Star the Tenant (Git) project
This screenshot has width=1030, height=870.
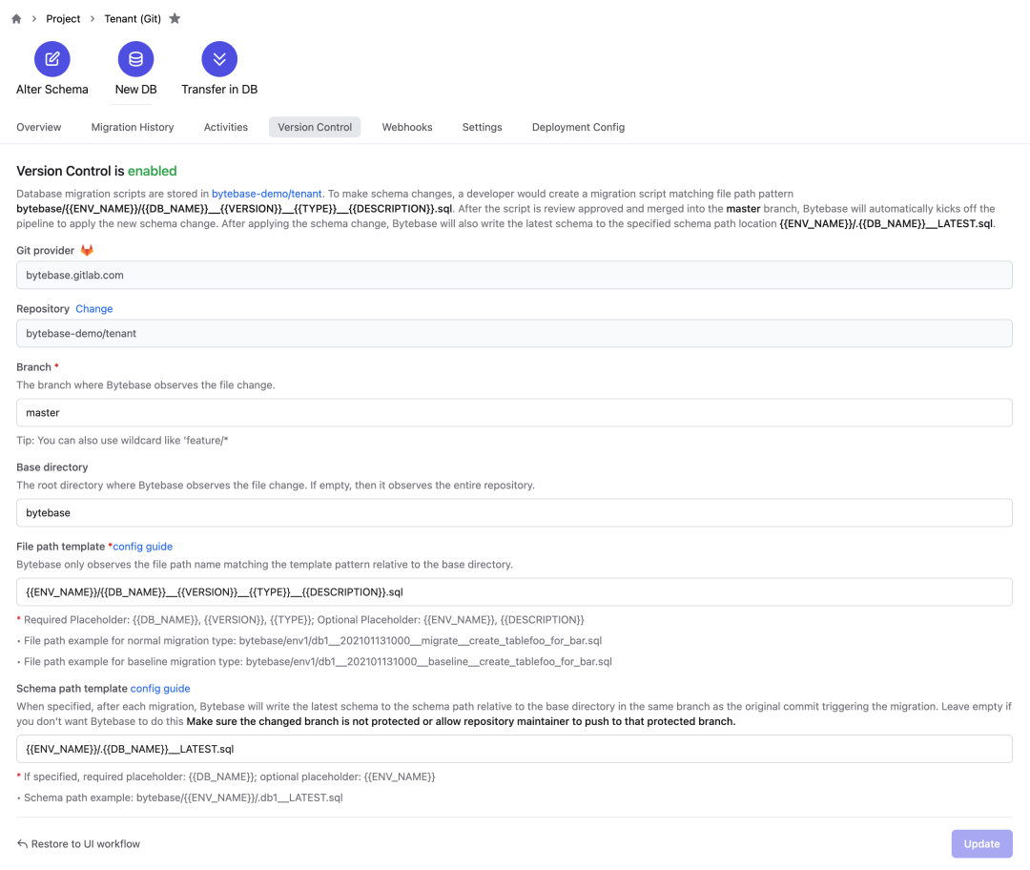coord(175,18)
